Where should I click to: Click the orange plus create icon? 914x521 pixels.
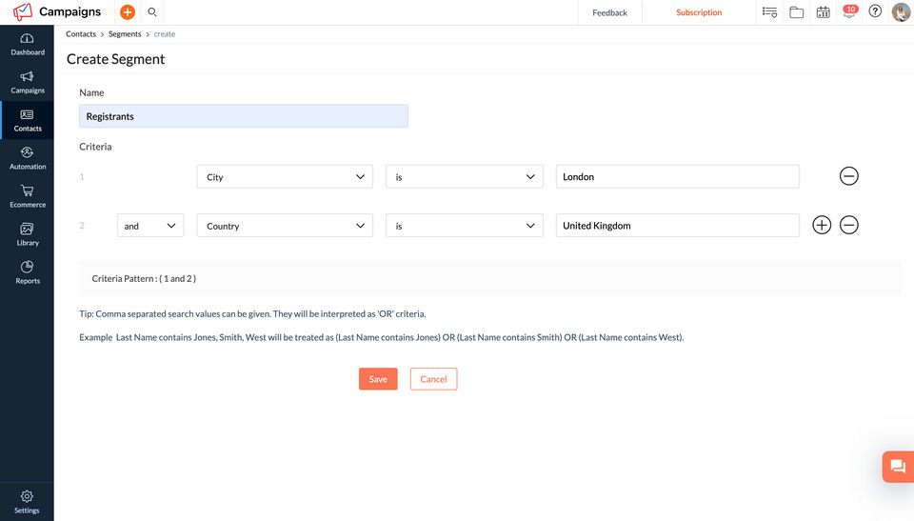click(128, 12)
